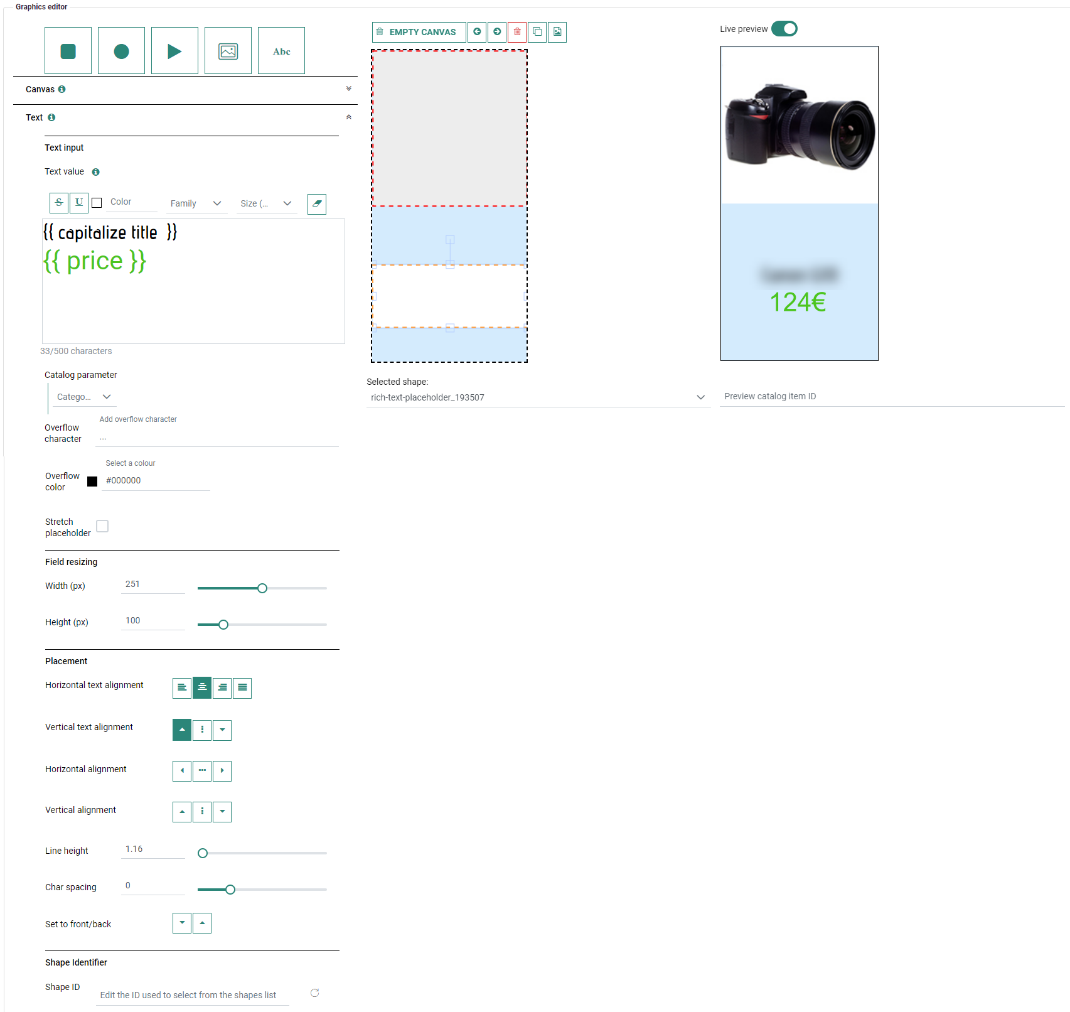1070x1012 pixels.
Task: Collapse the Text section
Action: pos(348,117)
